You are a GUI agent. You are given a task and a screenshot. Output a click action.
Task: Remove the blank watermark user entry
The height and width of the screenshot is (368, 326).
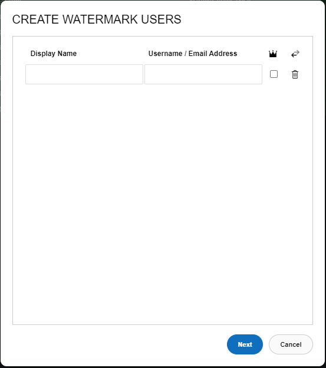pos(295,74)
